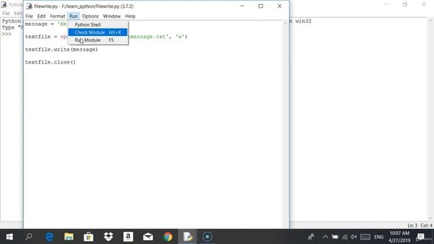Open the Mail app from the taskbar
Screen dimensions: 434x244
point(148,237)
